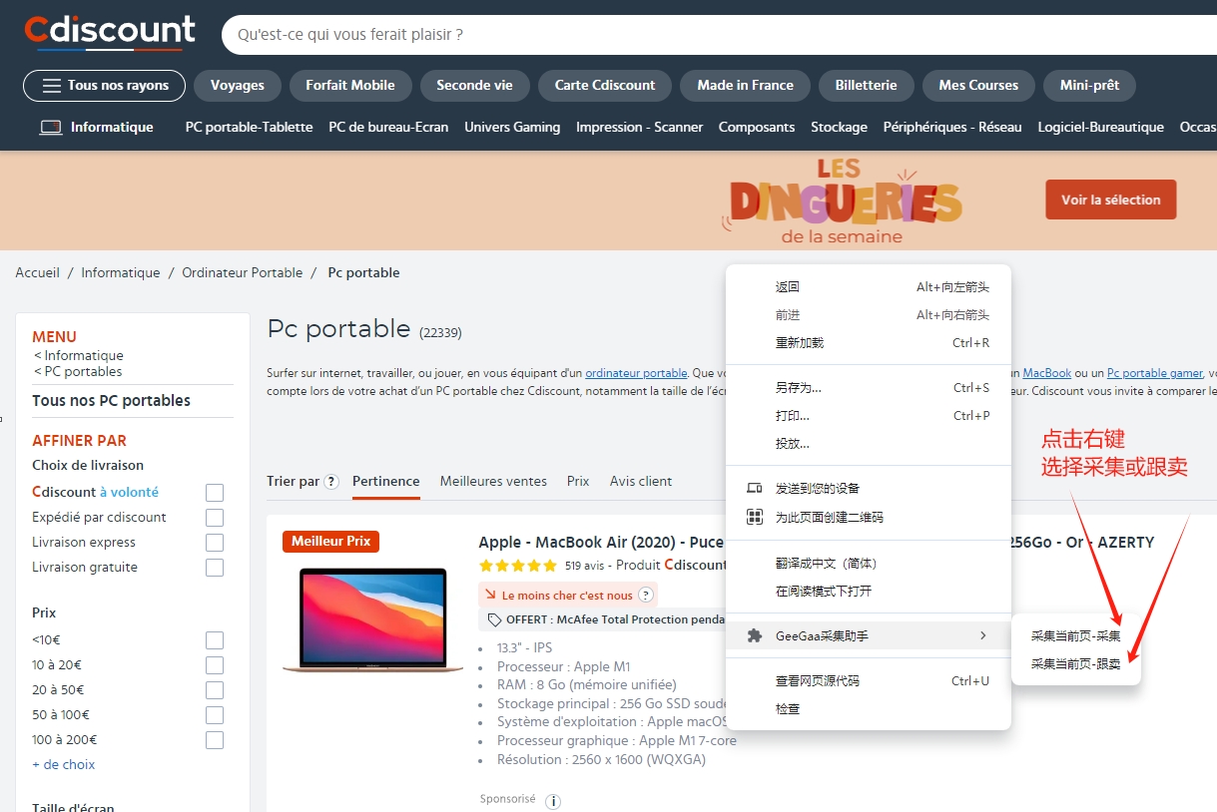Choose 重新加载 from the context menu

(869, 343)
